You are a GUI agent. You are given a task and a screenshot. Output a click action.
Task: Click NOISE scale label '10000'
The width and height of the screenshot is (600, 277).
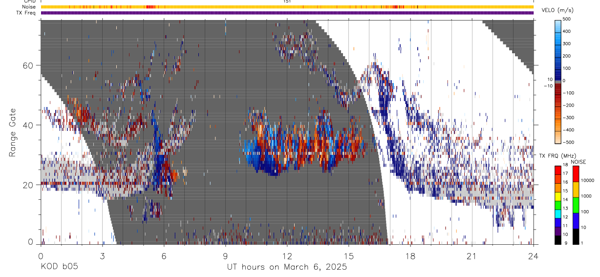587,180
